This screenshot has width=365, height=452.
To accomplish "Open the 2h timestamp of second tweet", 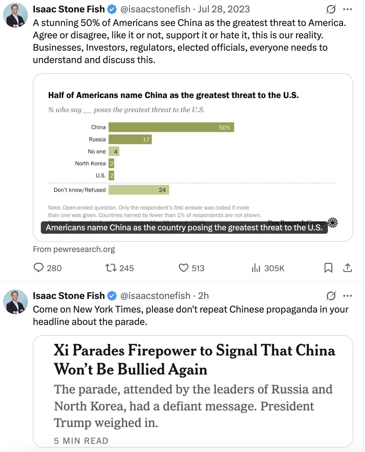I will 203,296.
